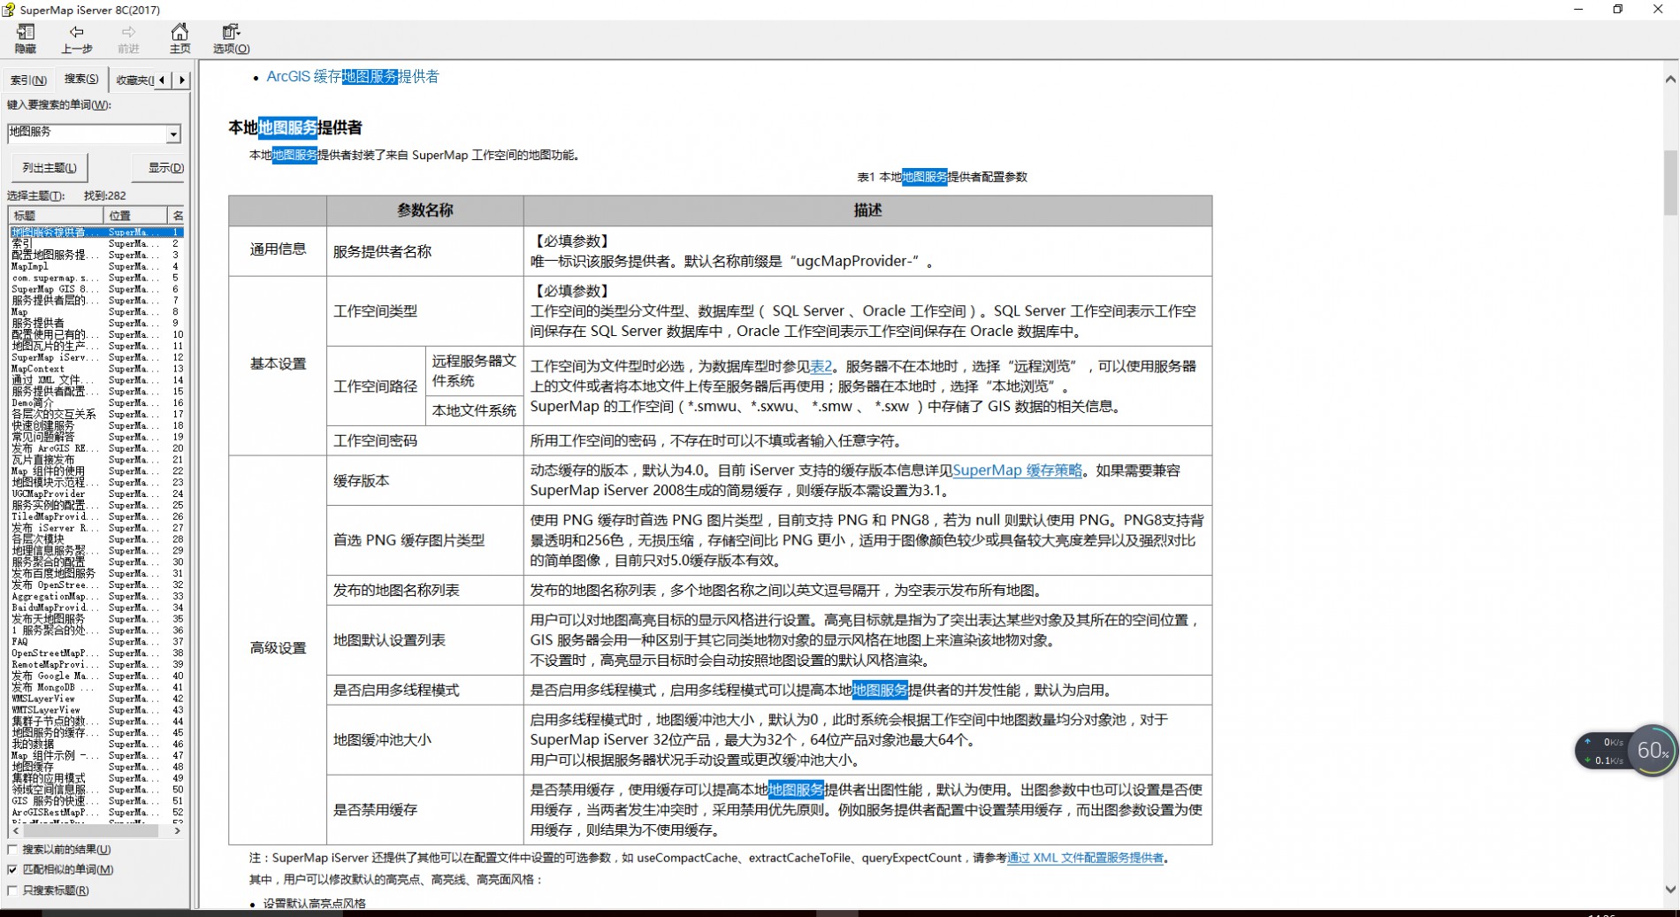Open the search keyword dropdown arrow
The image size is (1680, 917).
coord(173,134)
